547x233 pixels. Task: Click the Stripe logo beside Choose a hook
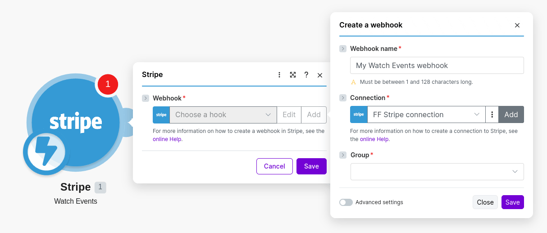pos(161,114)
